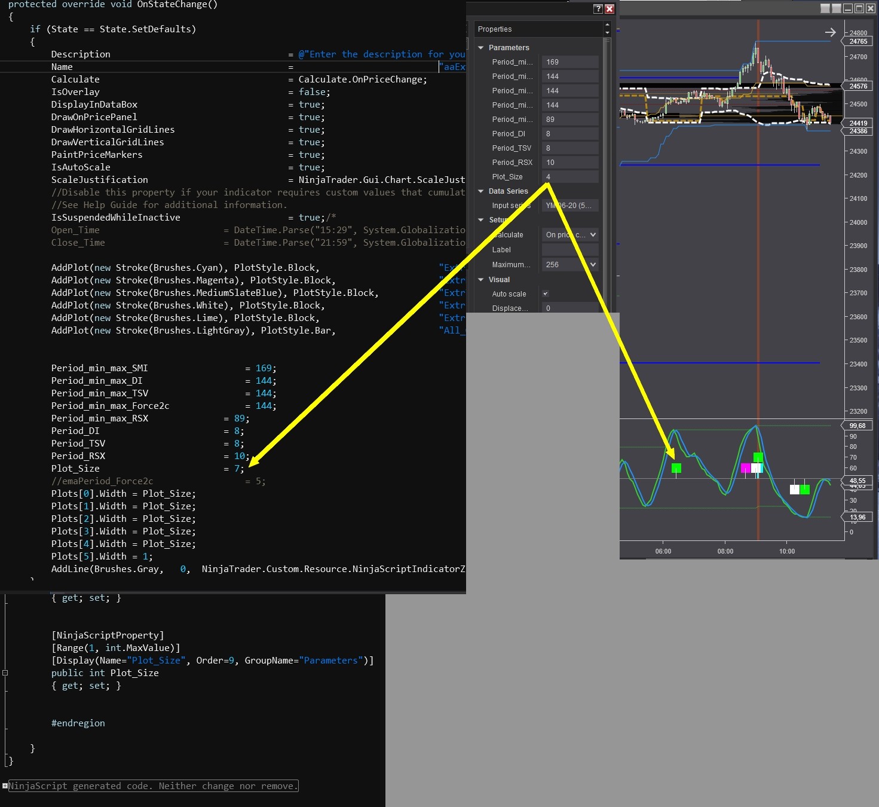Edit the Period_TSV value field

[570, 148]
